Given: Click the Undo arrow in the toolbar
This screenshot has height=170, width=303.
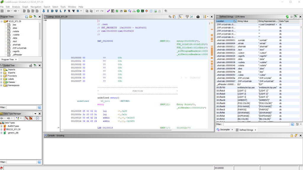Looking at the screenshot, I should (97, 11).
